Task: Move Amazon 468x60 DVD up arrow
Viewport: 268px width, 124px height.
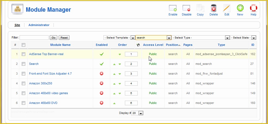Action: (x=114, y=103)
